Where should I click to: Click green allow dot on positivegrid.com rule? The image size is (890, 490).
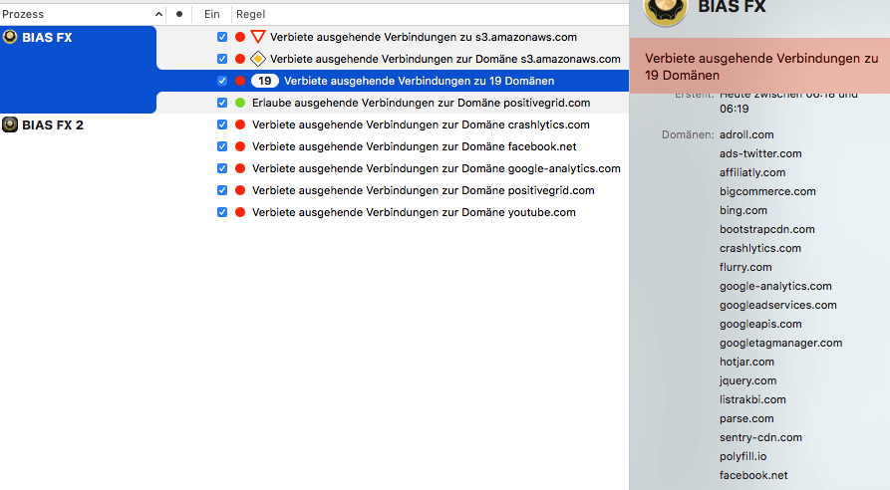coord(240,103)
